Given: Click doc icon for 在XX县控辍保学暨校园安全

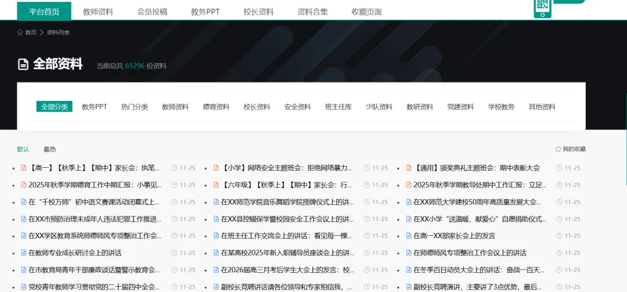Looking at the screenshot, I should pos(216,219).
